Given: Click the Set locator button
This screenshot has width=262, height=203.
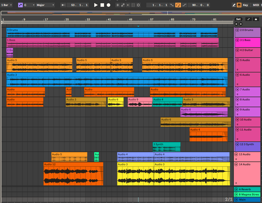Looking at the screenshot, I should click(238, 19).
